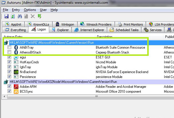Enable the AthBtTray checkbox
This screenshot has height=118, width=174.
tap(9, 47)
